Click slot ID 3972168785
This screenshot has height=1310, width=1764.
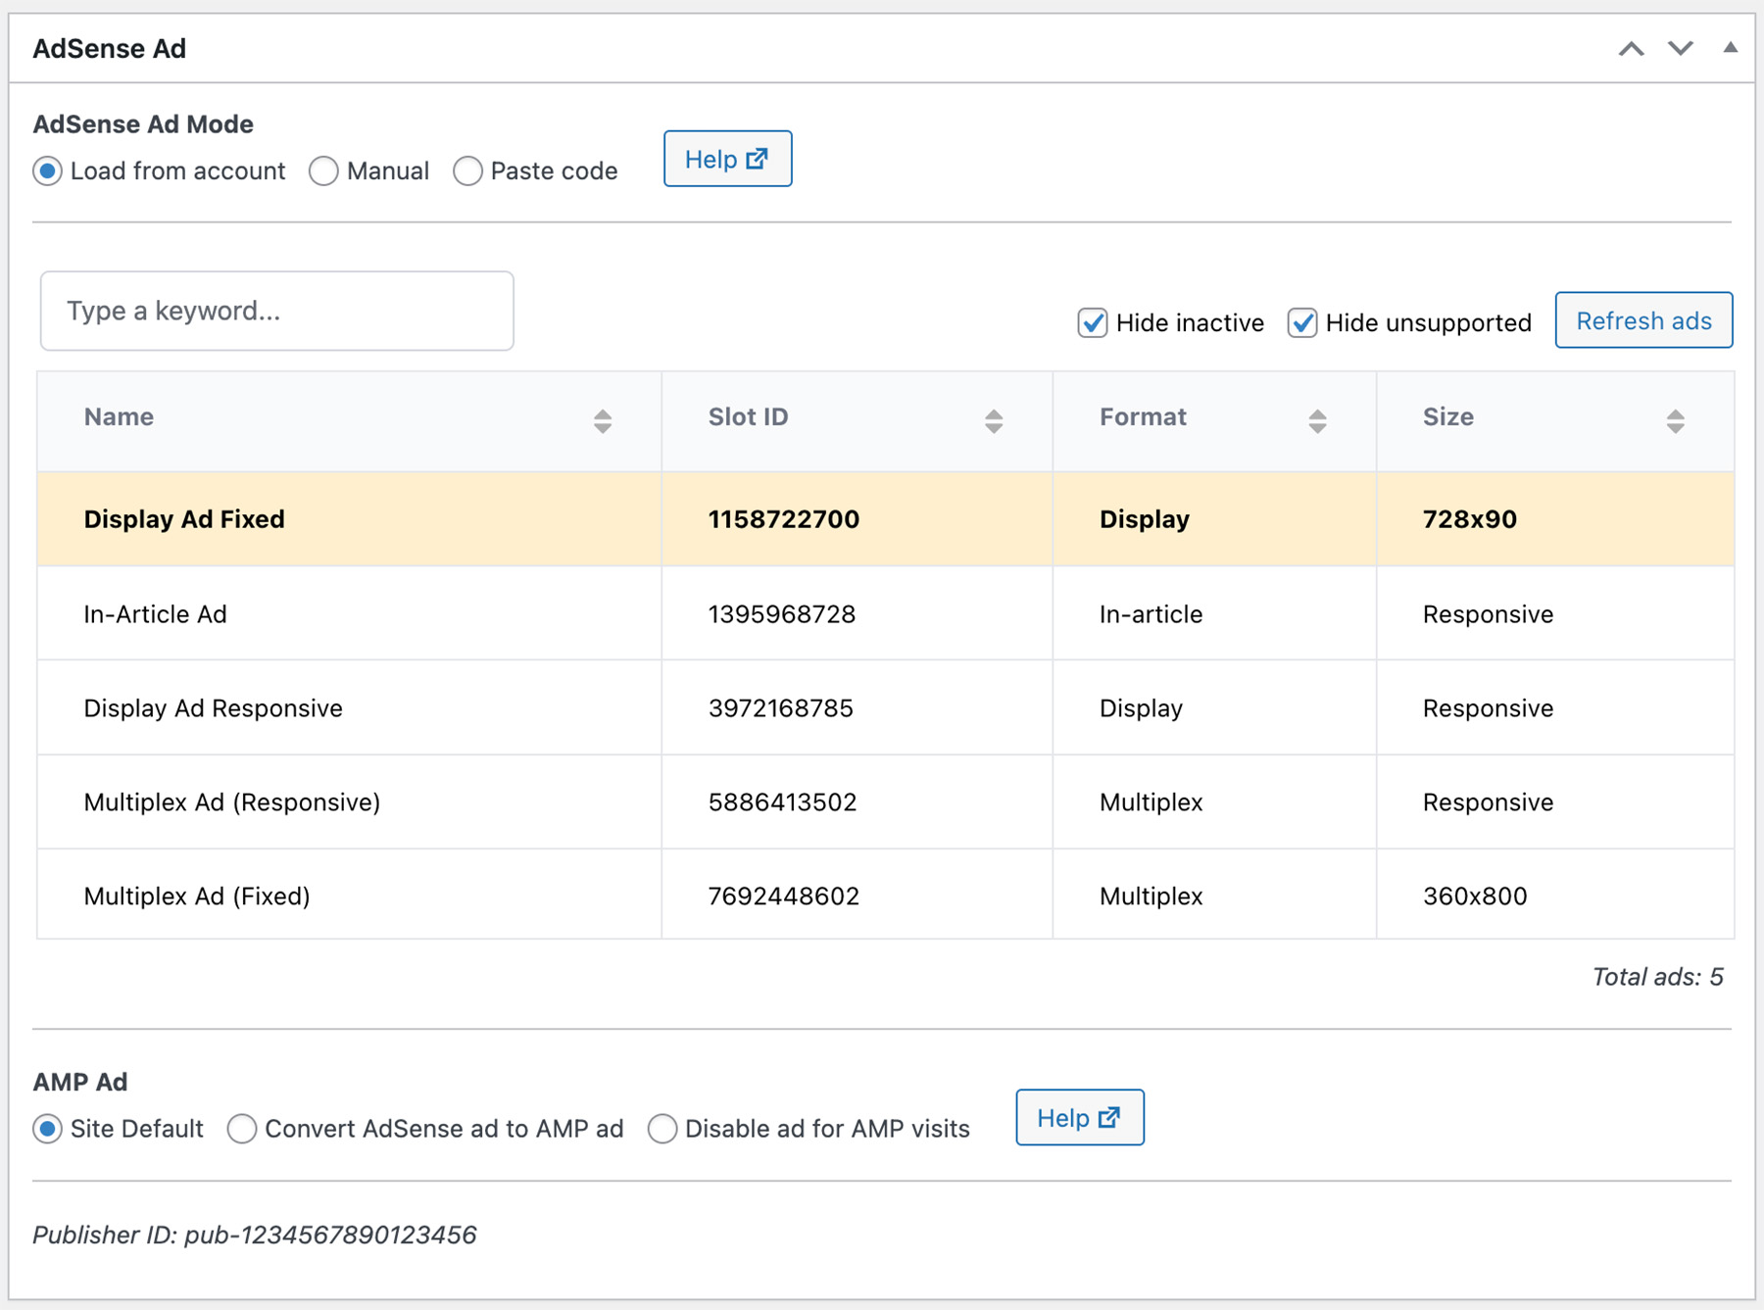point(780,708)
